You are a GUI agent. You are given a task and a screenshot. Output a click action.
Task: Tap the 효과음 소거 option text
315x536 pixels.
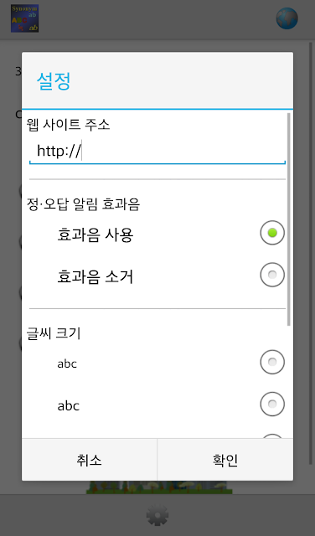[95, 276]
